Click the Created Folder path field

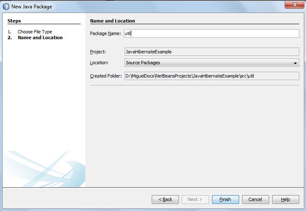coord(212,76)
